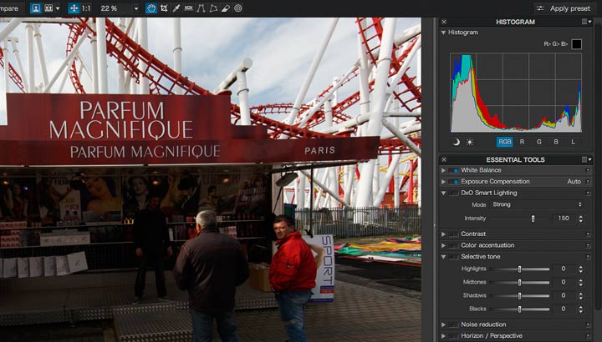This screenshot has height=342, width=602.
Task: Open the Smart Lighting Mode dropdown
Action: pos(537,204)
